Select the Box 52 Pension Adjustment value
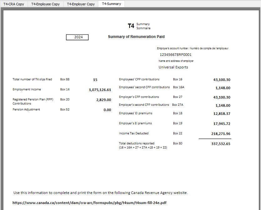261x210 pixels. coord(107,110)
